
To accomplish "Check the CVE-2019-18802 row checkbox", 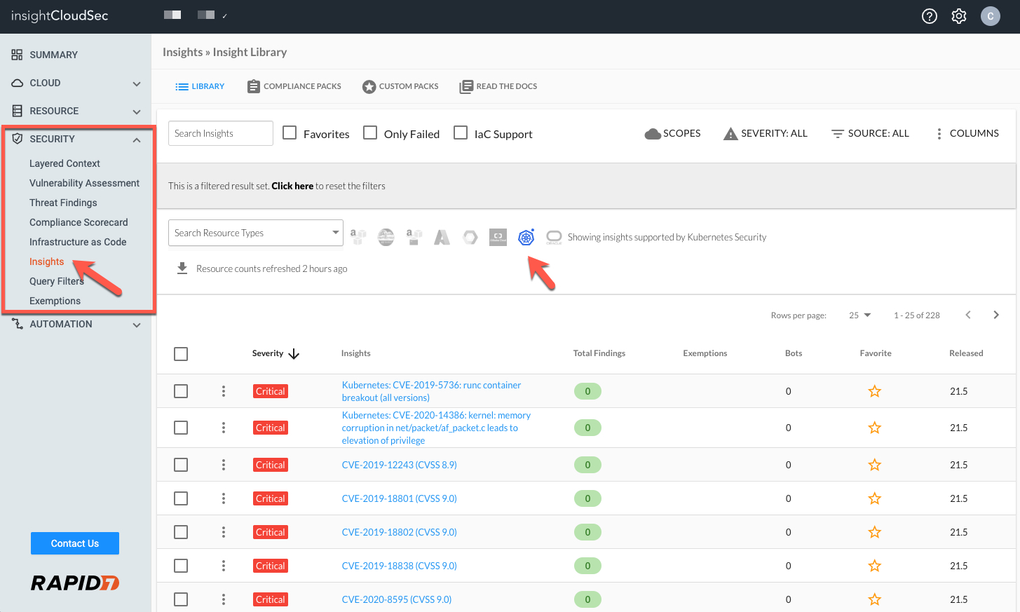I will pos(181,532).
